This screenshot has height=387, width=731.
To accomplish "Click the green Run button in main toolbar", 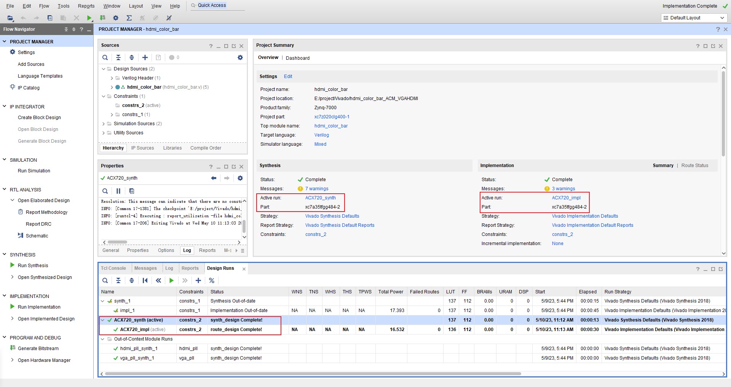I will pyautogui.click(x=89, y=18).
